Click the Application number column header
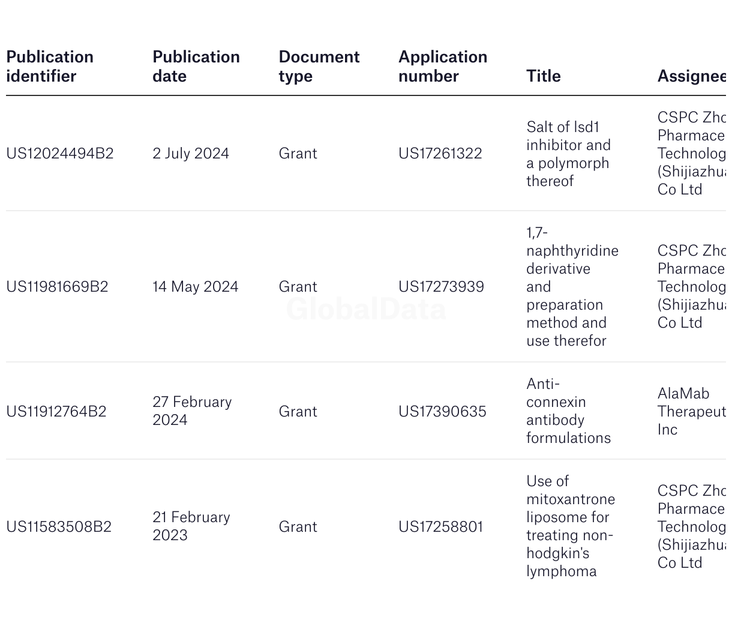The height and width of the screenshot is (617, 732). [x=443, y=67]
